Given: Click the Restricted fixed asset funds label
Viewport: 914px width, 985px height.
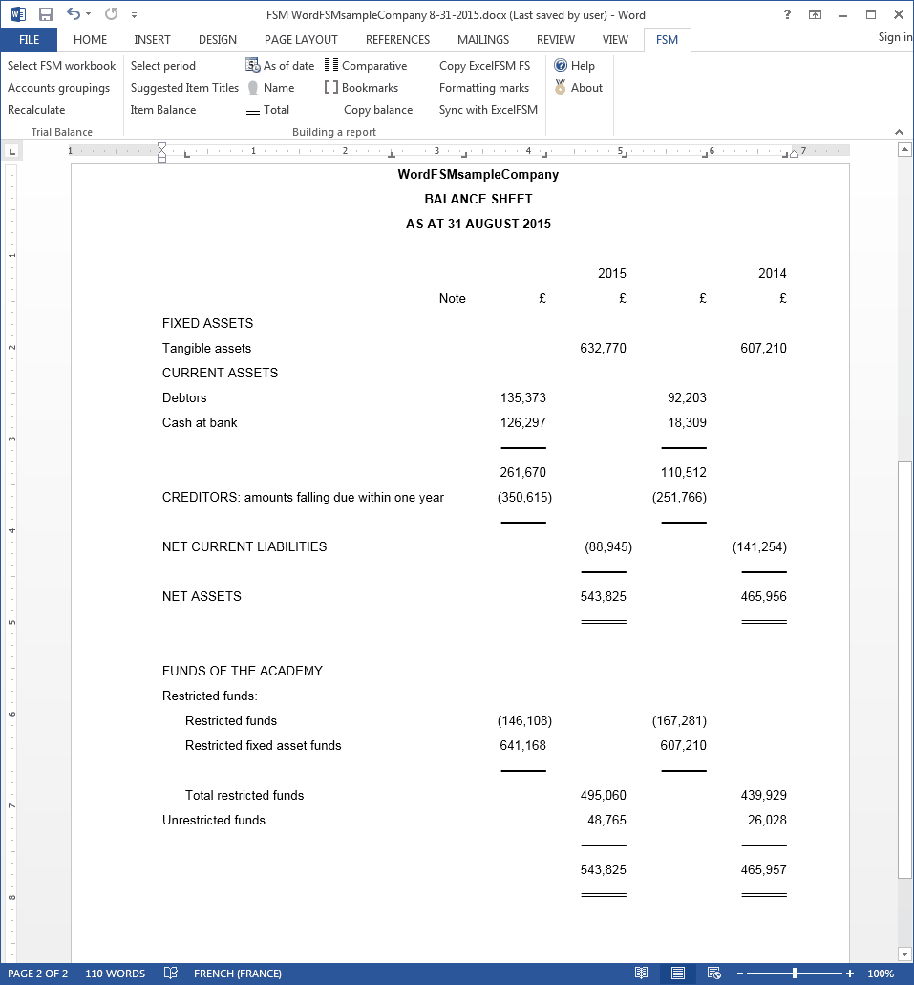Looking at the screenshot, I should [x=264, y=745].
